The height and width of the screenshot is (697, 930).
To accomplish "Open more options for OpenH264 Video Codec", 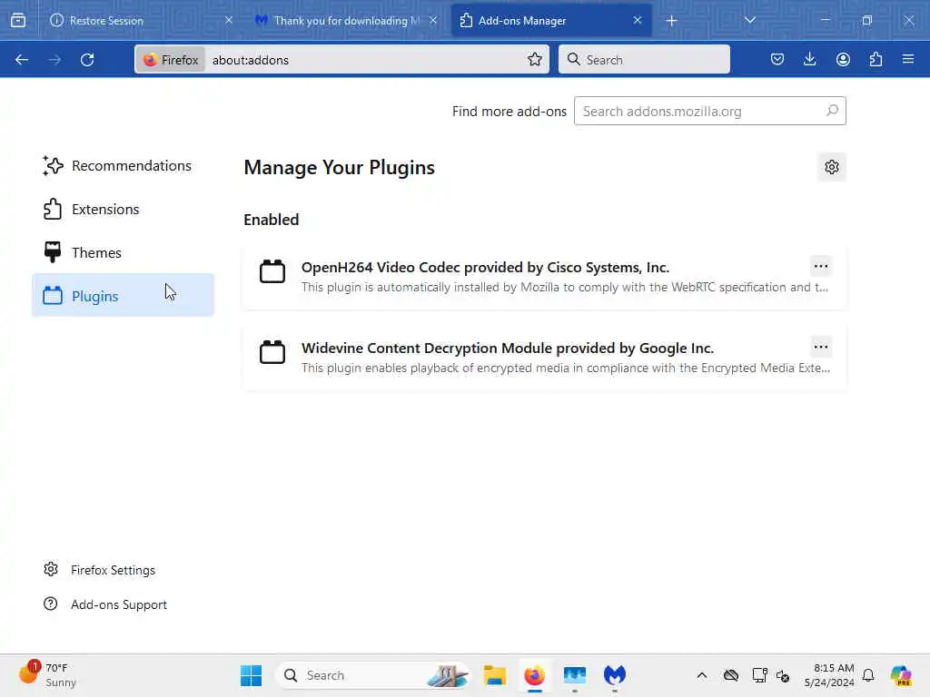I will pyautogui.click(x=821, y=266).
